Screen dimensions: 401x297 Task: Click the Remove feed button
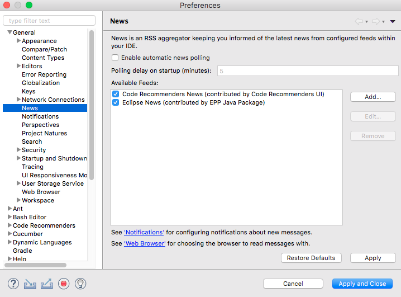pos(373,136)
